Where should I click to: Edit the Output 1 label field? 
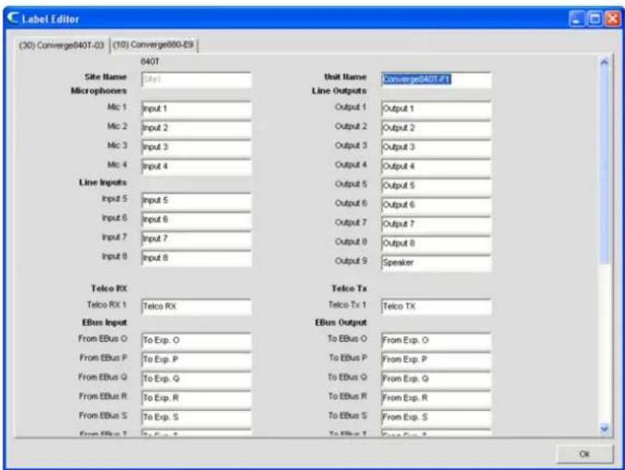tap(436, 109)
